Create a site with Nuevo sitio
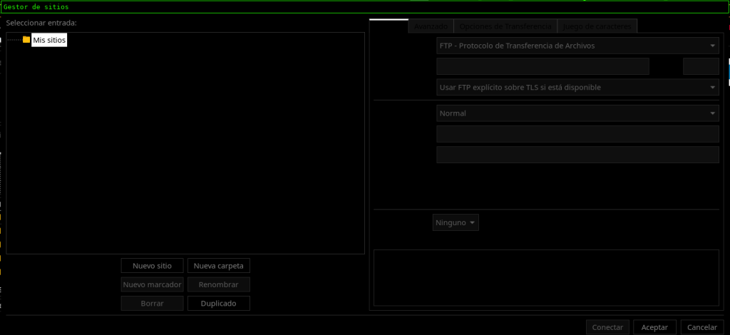This screenshot has width=730, height=335. click(152, 266)
